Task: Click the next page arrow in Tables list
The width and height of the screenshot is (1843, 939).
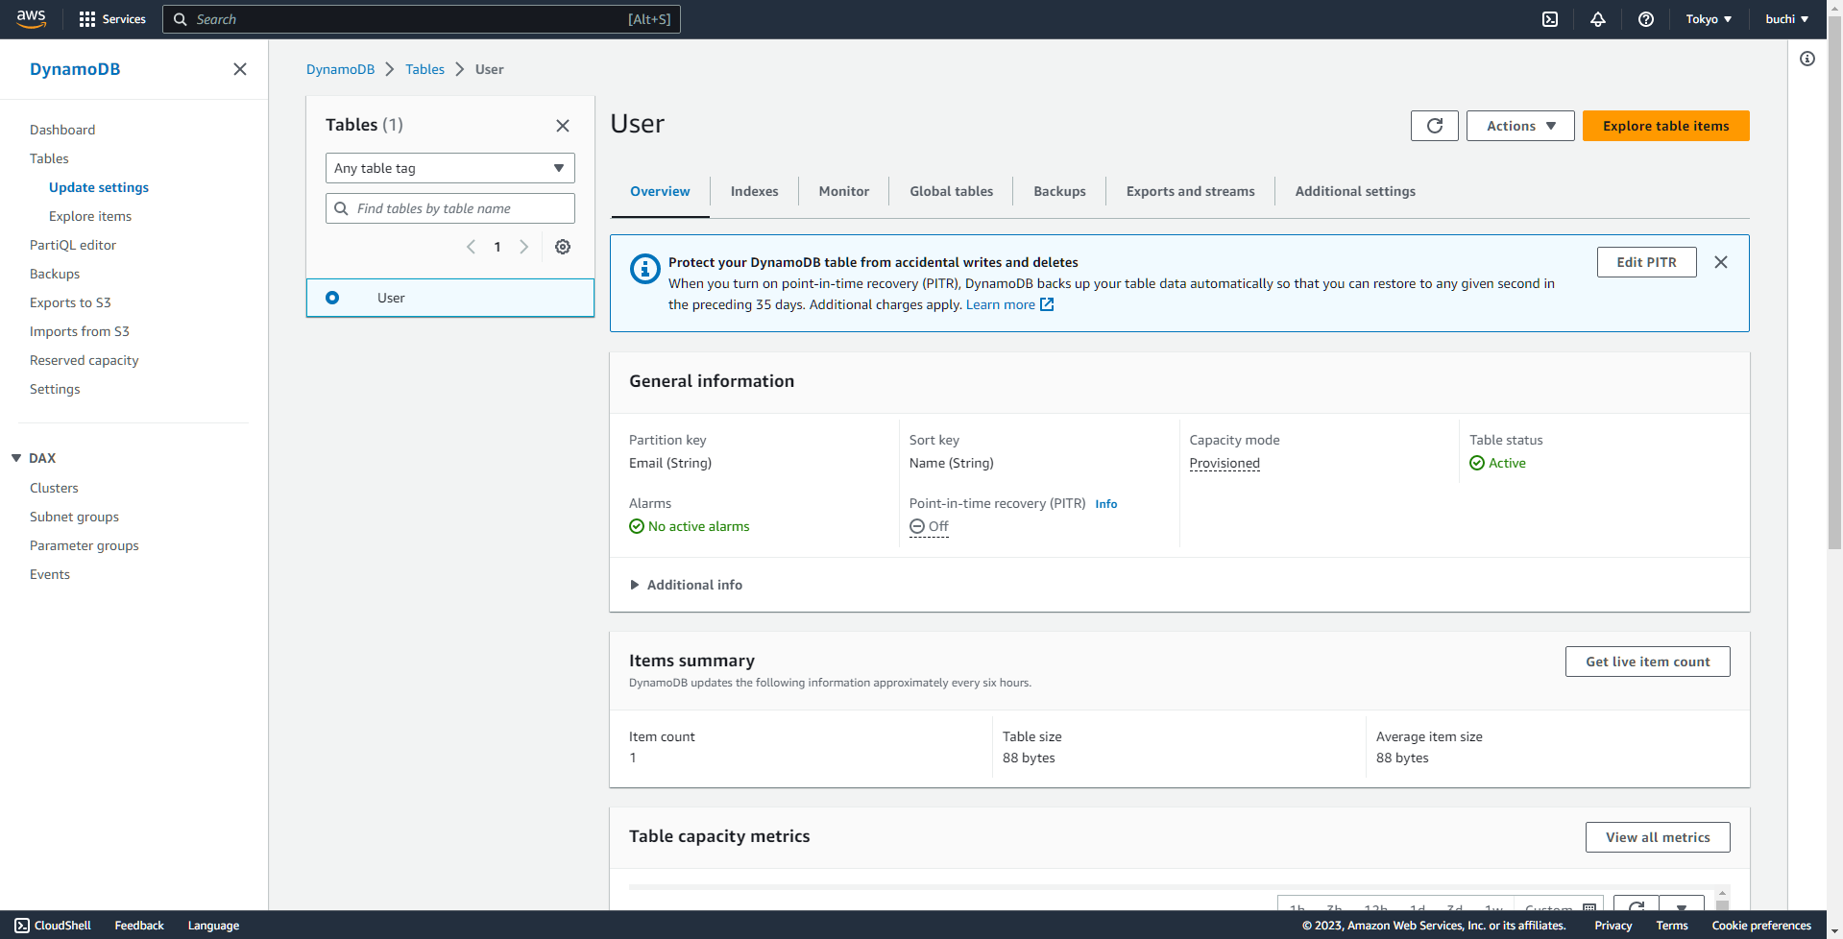Action: pos(523,247)
